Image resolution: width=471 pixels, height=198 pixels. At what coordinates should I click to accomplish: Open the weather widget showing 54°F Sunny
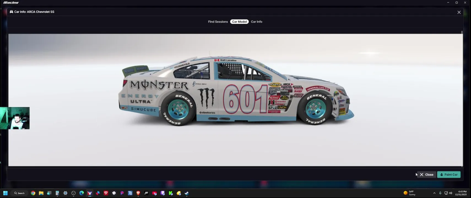(410, 193)
